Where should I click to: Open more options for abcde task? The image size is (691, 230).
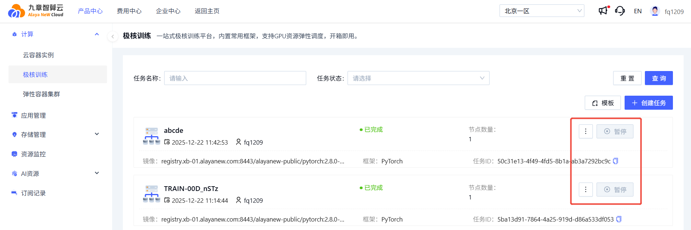tap(585, 131)
